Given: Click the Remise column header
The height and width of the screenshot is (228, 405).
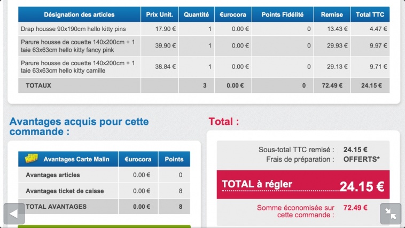Looking at the screenshot, I should [332, 14].
